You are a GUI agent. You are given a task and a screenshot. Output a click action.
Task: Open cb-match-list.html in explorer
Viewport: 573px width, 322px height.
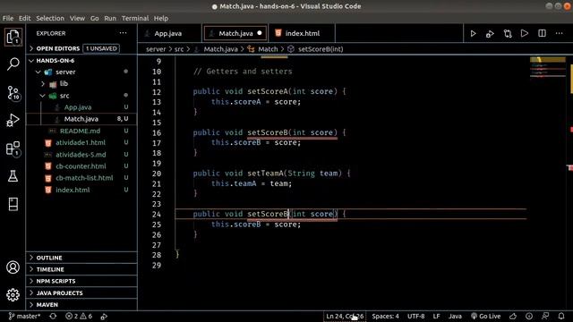tap(81, 178)
